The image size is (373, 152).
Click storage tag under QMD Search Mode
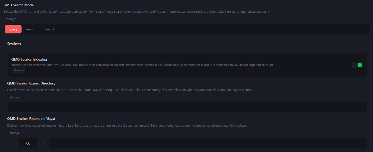pos(11,19)
